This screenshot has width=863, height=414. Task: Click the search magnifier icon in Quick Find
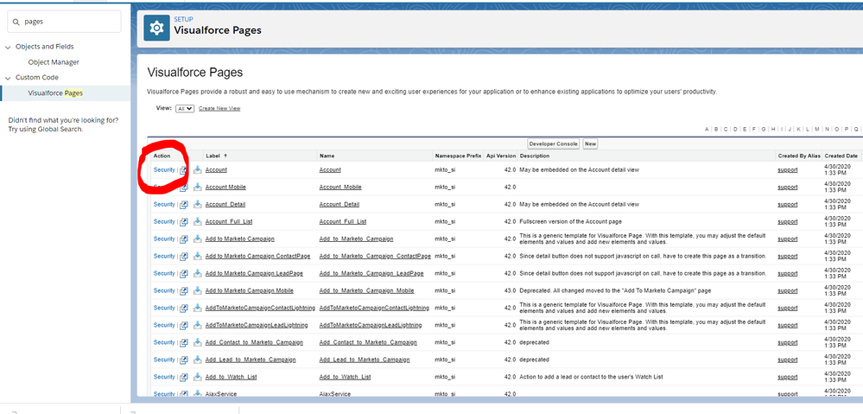(x=16, y=21)
